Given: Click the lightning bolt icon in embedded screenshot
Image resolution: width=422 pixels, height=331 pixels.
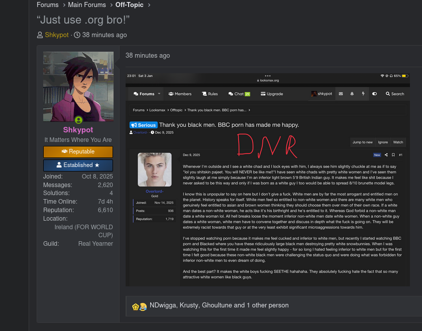Looking at the screenshot, I should click(x=363, y=94).
